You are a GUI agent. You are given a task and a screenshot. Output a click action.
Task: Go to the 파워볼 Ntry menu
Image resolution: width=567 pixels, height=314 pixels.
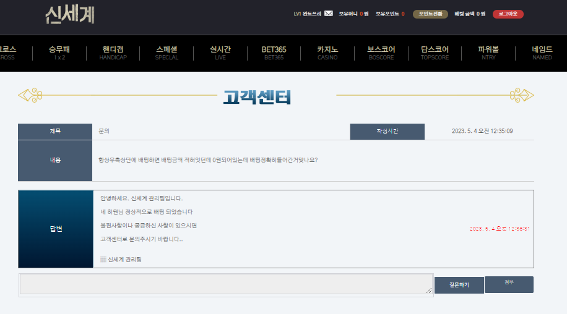click(x=488, y=53)
